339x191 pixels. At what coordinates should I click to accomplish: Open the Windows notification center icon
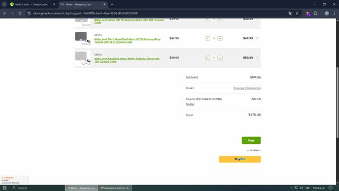(x=331, y=188)
